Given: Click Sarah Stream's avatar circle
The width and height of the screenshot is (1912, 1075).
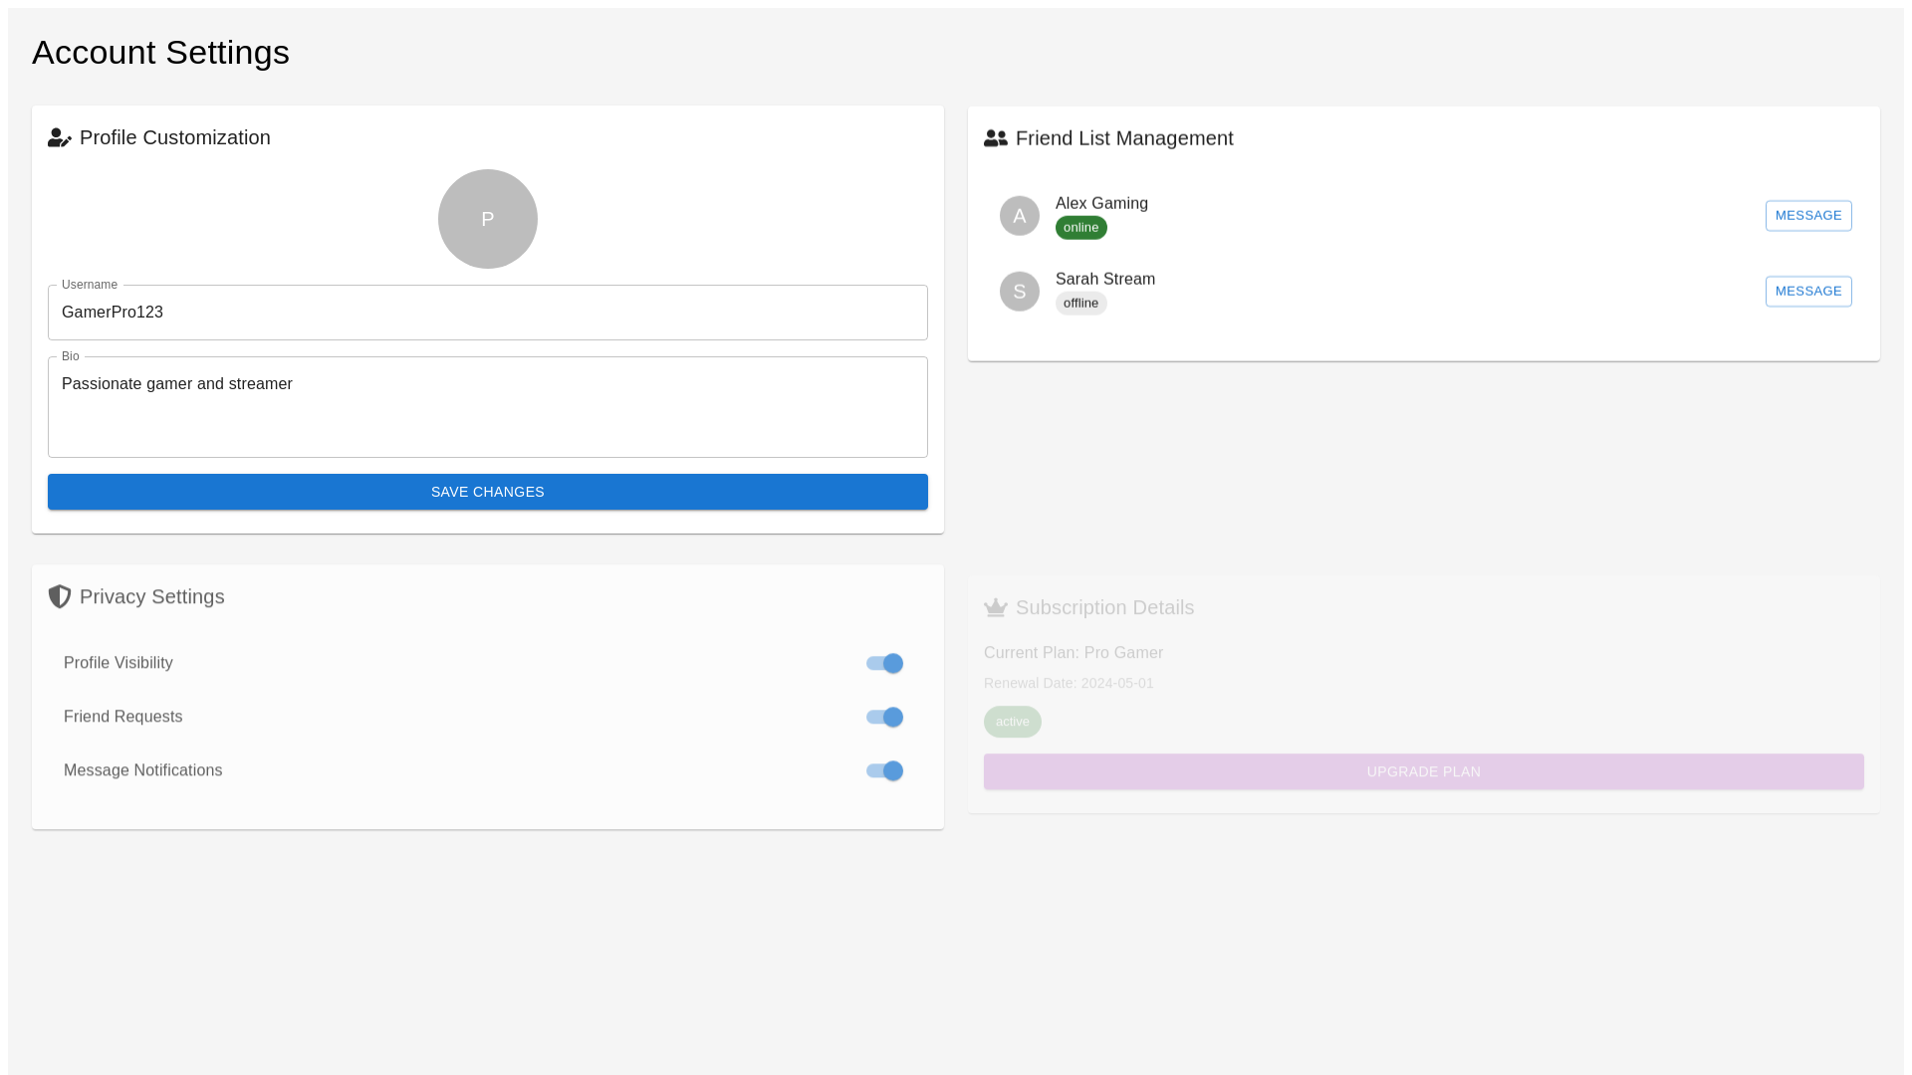Looking at the screenshot, I should [1019, 291].
